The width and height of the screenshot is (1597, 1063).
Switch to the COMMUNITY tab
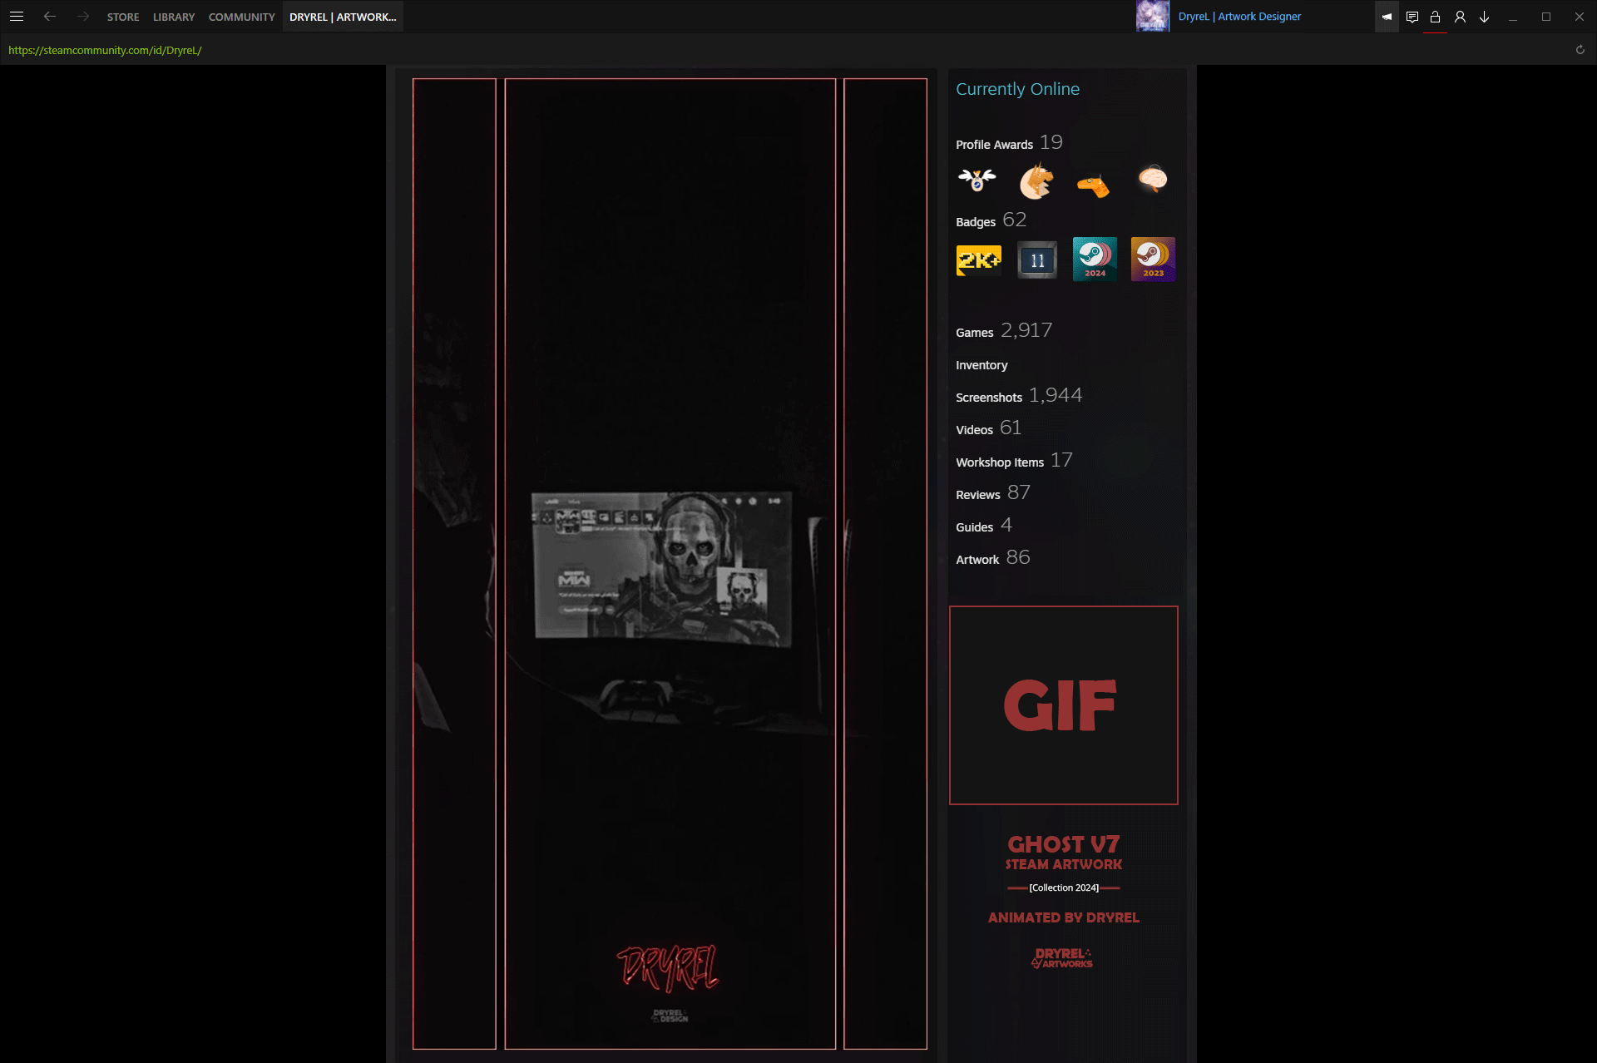(x=241, y=17)
